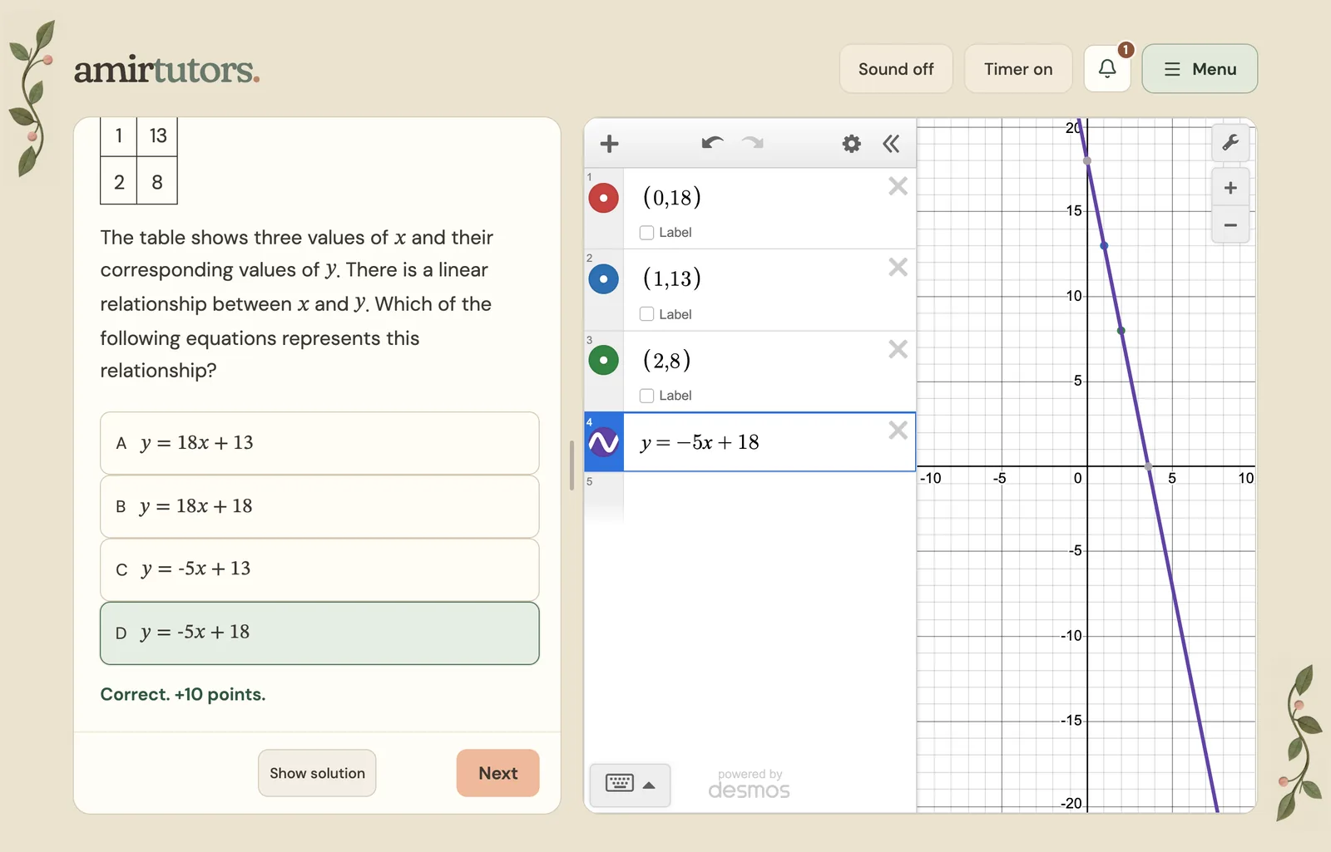This screenshot has width=1331, height=852.
Task: Choose answer C y = -5x + 13
Action: coord(319,569)
